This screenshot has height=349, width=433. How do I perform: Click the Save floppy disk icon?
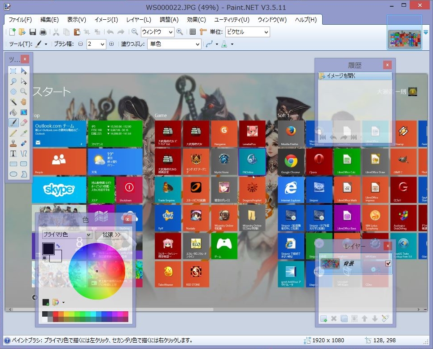pos(33,32)
